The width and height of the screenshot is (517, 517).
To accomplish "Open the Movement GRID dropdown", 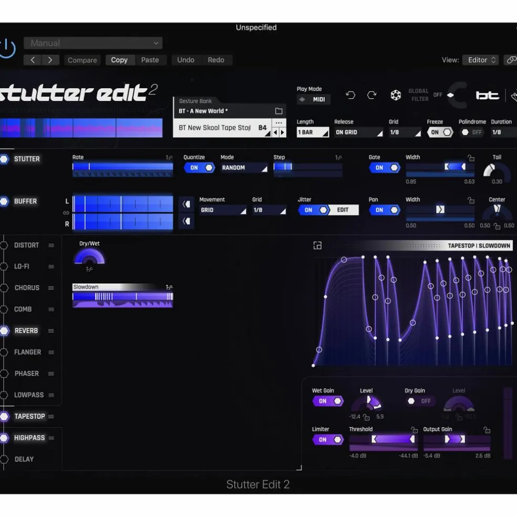I will (x=223, y=210).
